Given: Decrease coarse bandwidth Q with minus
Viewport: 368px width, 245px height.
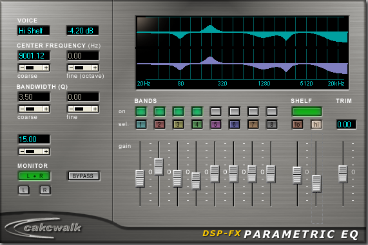Looking at the screenshot, I should (22, 109).
